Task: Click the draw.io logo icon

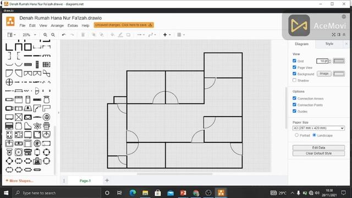Action: coord(10,21)
